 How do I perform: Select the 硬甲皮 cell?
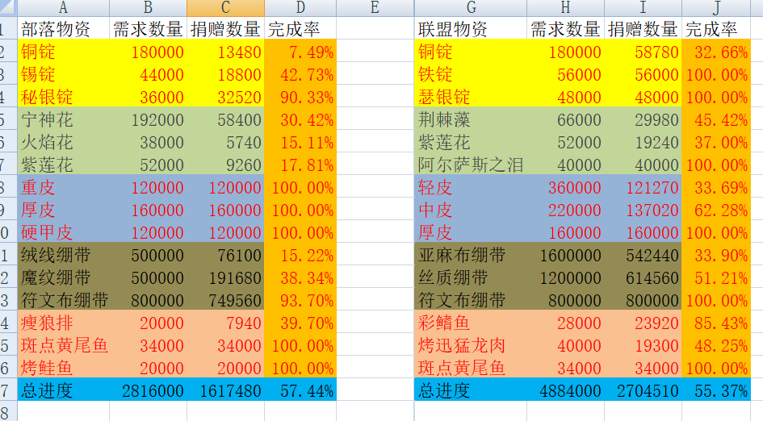(x=47, y=233)
